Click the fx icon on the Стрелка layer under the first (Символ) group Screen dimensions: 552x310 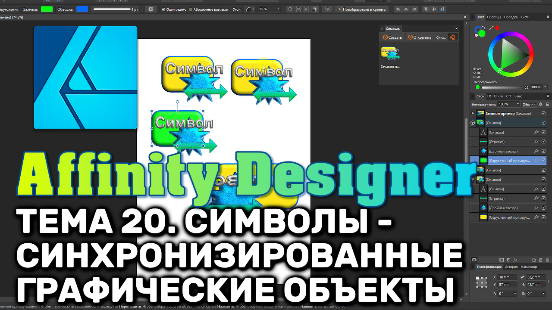click(x=536, y=142)
